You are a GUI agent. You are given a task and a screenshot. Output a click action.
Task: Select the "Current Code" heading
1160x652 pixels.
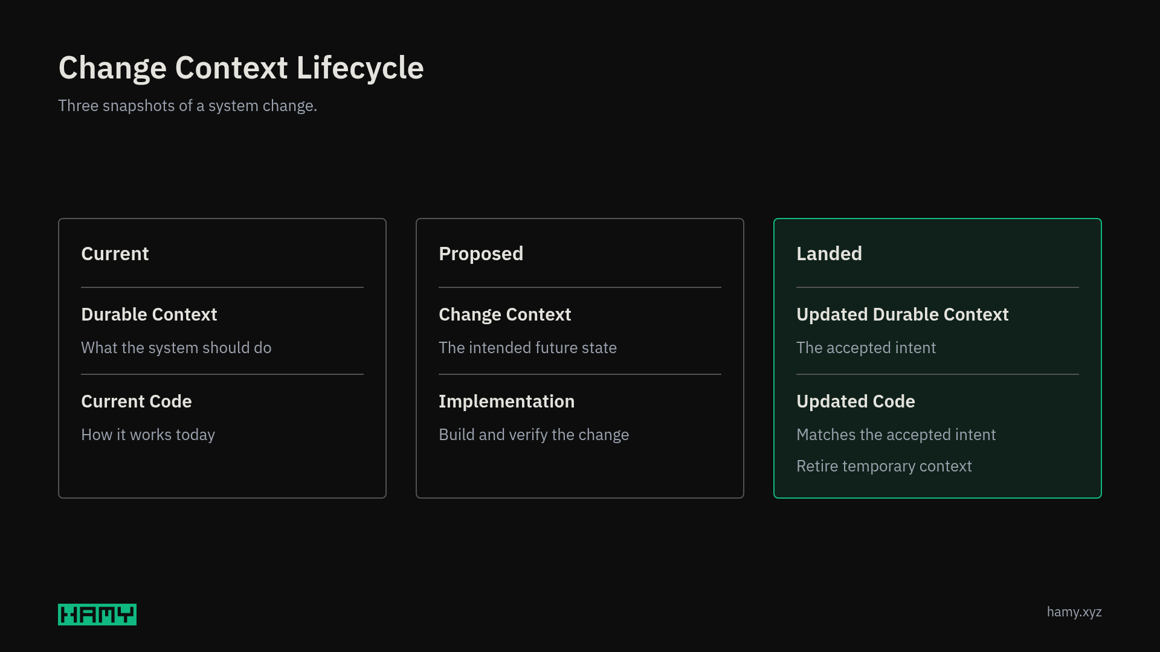[137, 401]
